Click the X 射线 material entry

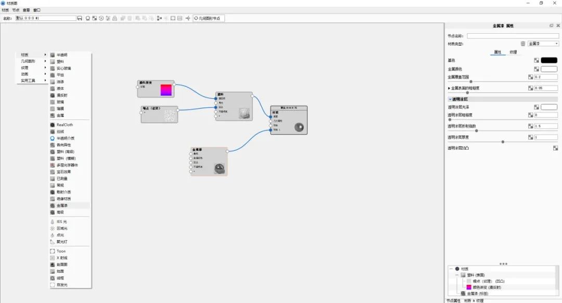(70, 258)
